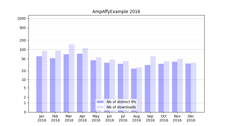Select the Nb of distinct IPs legend label
The width and height of the screenshot is (227, 126).
121,102
